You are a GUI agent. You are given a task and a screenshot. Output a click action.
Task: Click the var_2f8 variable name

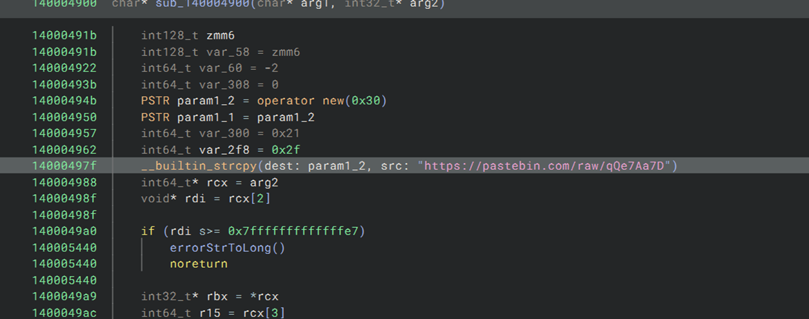(221, 150)
